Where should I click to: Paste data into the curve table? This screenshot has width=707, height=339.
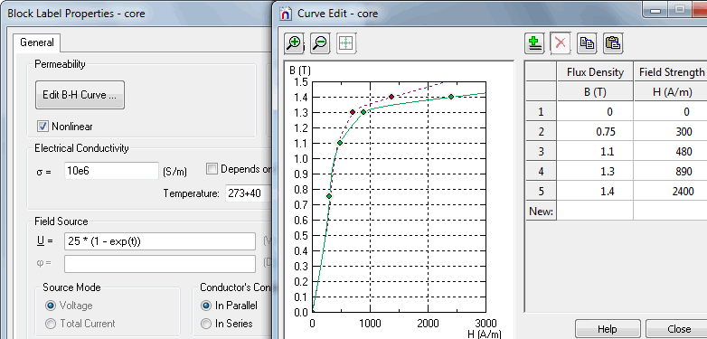pyautogui.click(x=613, y=43)
